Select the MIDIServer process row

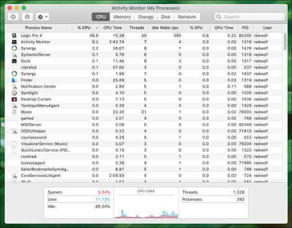pyautogui.click(x=144, y=125)
